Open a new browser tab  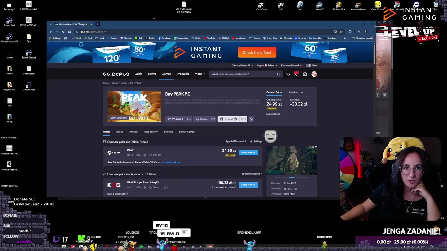click(x=98, y=24)
